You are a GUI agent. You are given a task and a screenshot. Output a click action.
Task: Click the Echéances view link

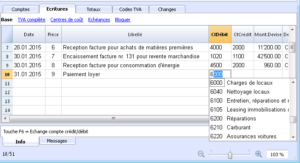[99, 20]
